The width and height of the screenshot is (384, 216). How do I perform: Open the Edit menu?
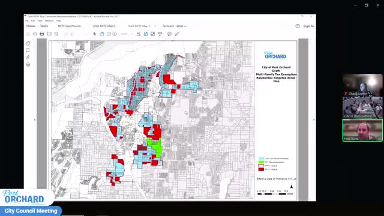(33, 21)
